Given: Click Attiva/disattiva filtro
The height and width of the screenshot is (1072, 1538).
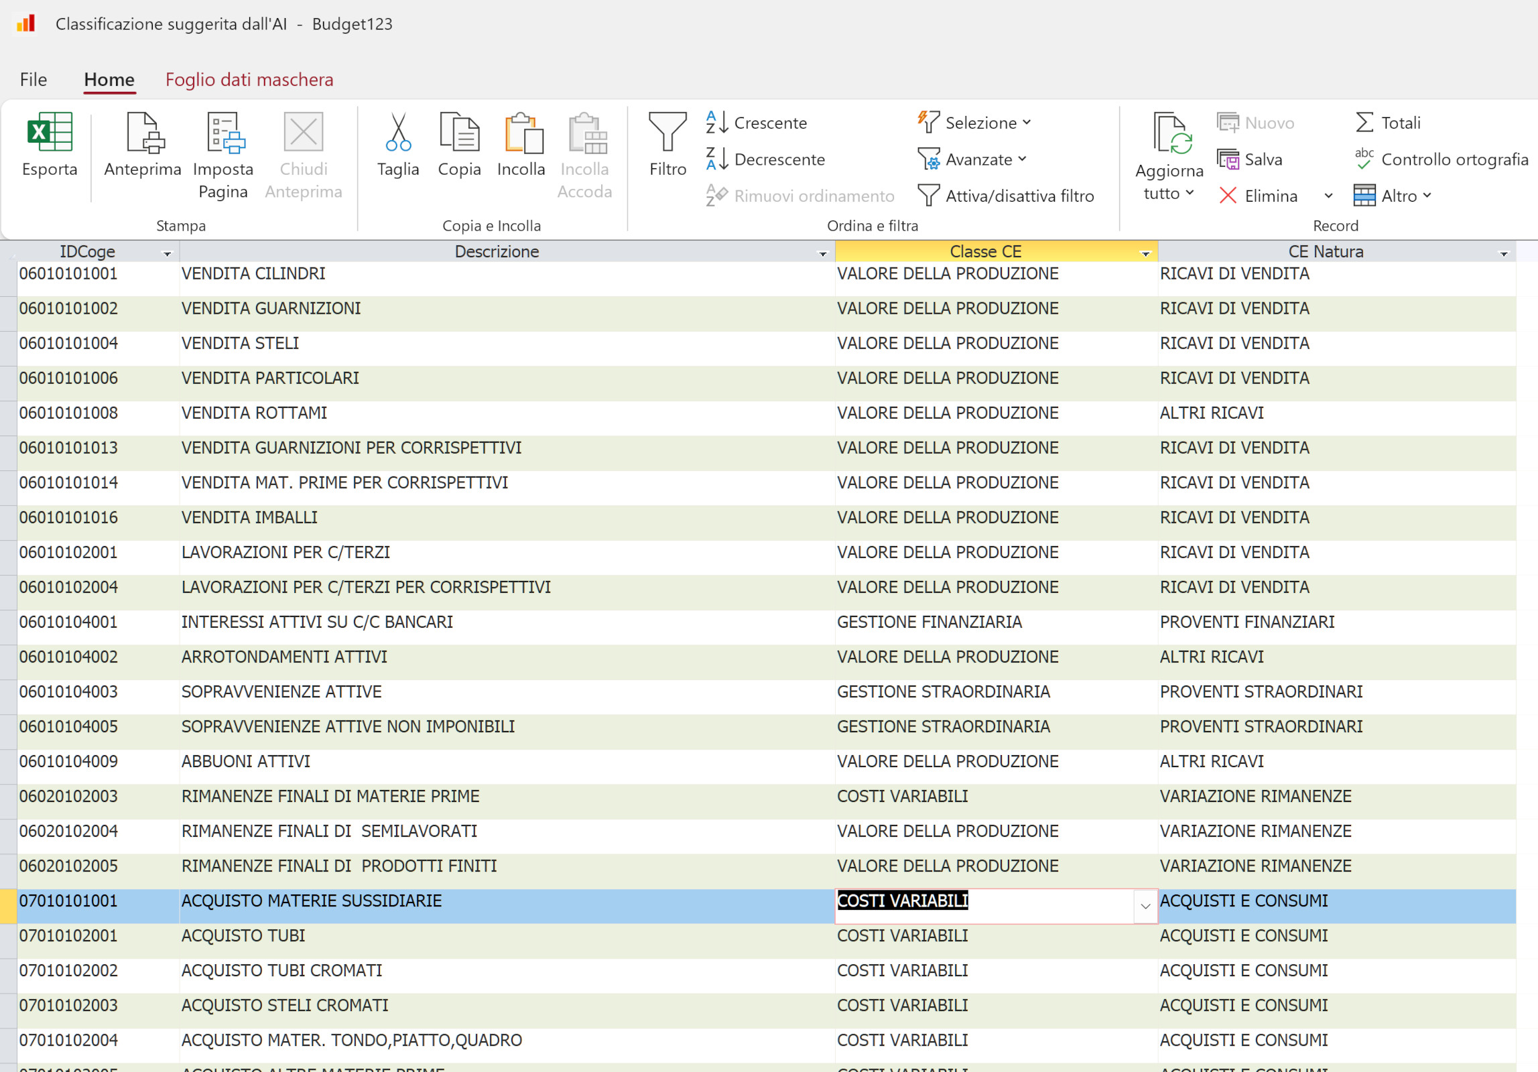Looking at the screenshot, I should (1006, 196).
